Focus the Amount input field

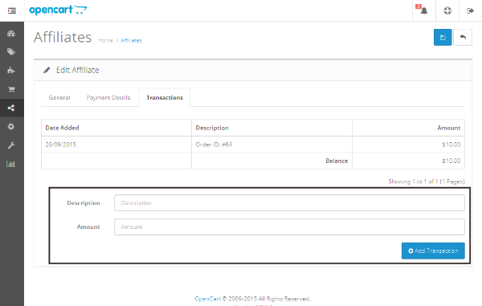[289, 226]
